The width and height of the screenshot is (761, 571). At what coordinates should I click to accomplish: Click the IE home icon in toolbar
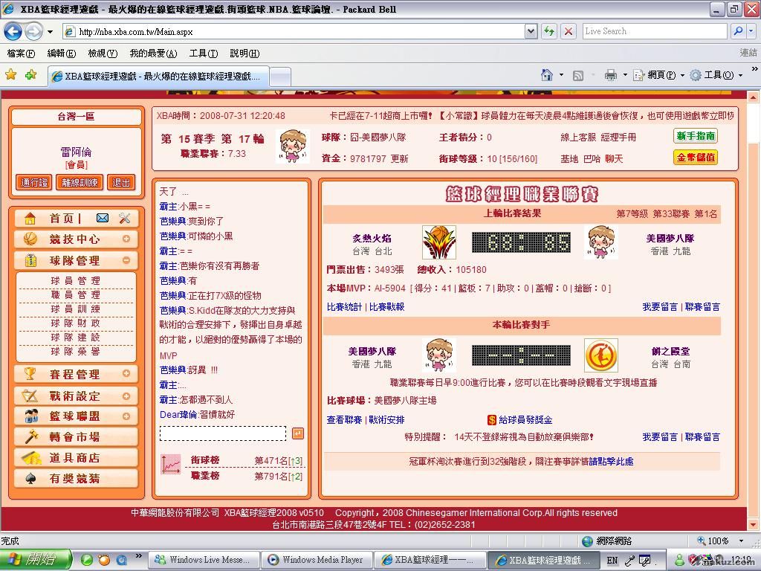point(547,75)
